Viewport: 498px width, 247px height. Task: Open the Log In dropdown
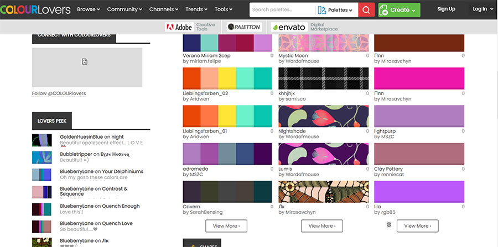pyautogui.click(x=483, y=9)
